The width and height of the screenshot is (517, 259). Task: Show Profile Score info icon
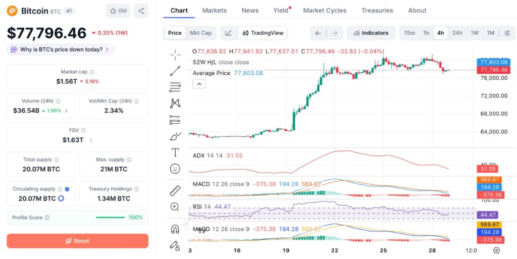coord(47,218)
